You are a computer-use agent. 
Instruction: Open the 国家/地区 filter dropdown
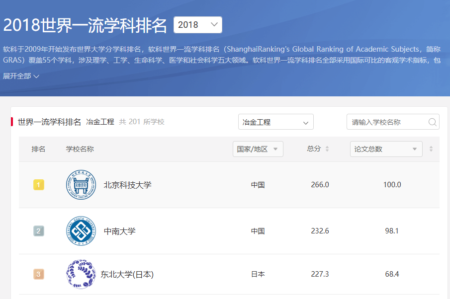(x=258, y=149)
